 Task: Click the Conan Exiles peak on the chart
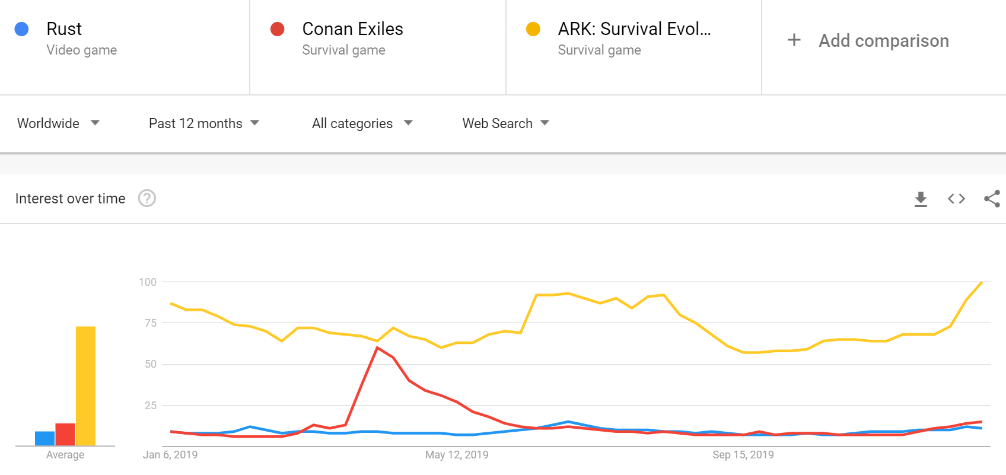(x=377, y=348)
